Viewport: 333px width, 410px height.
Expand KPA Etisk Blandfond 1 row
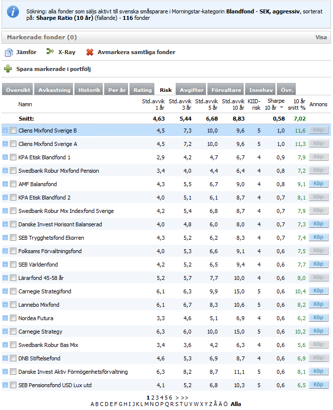[x=5, y=157]
